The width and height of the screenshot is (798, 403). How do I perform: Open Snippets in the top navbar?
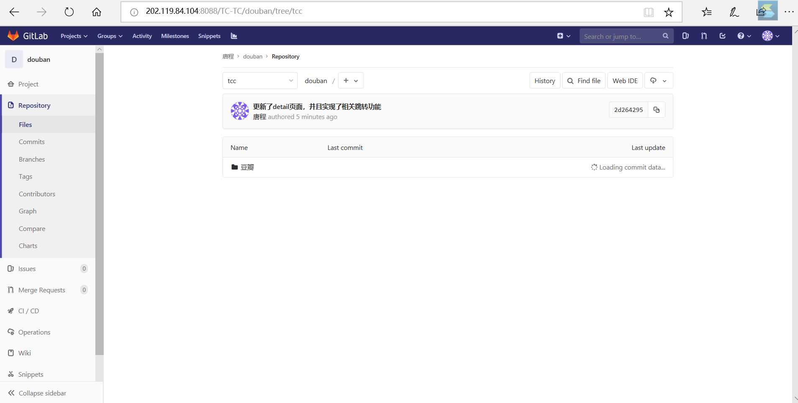click(x=210, y=36)
